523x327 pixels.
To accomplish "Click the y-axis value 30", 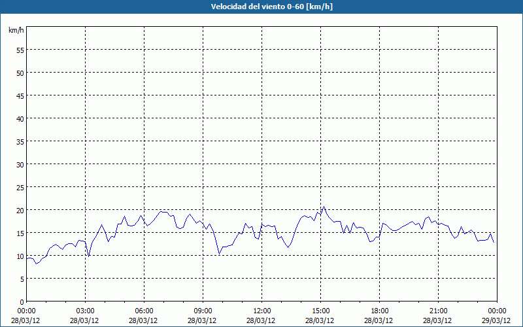I will [20, 165].
